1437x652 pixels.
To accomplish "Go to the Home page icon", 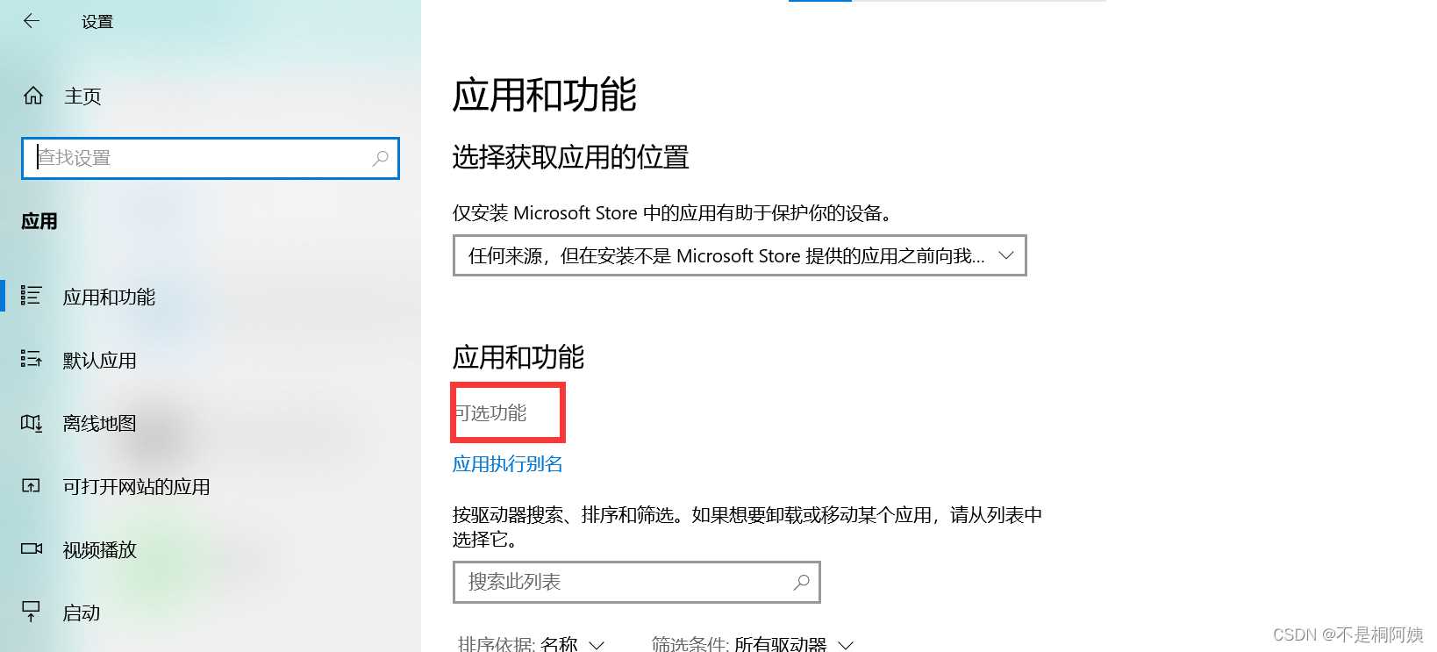I will [33, 96].
